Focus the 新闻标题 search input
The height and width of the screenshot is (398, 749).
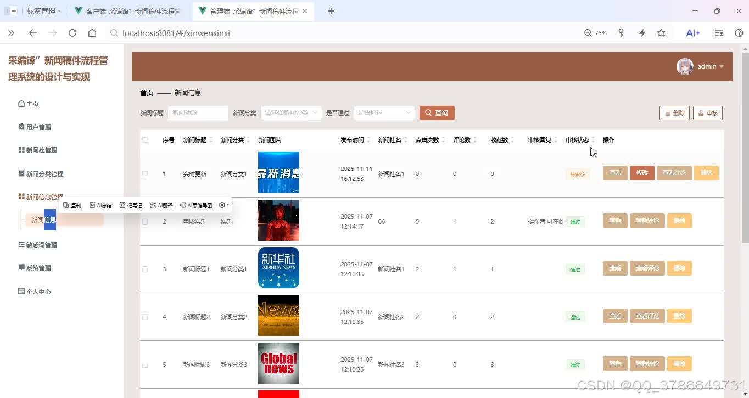[x=198, y=113]
